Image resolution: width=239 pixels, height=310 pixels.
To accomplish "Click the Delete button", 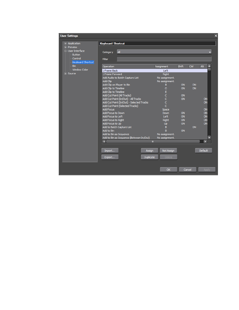I will [x=168, y=157].
